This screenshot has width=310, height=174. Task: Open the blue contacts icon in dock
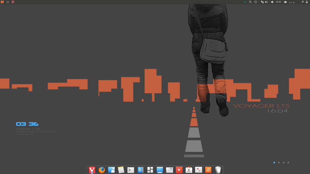click(111, 170)
